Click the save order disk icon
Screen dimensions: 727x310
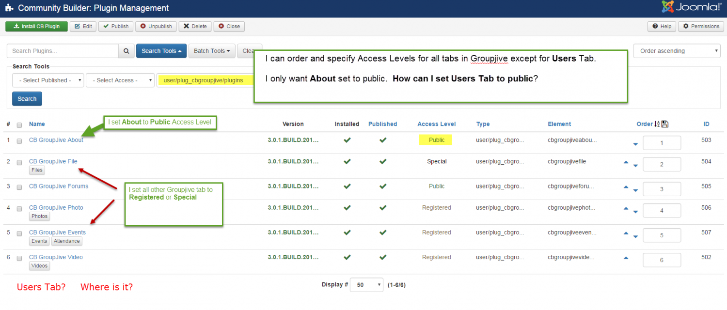(665, 124)
